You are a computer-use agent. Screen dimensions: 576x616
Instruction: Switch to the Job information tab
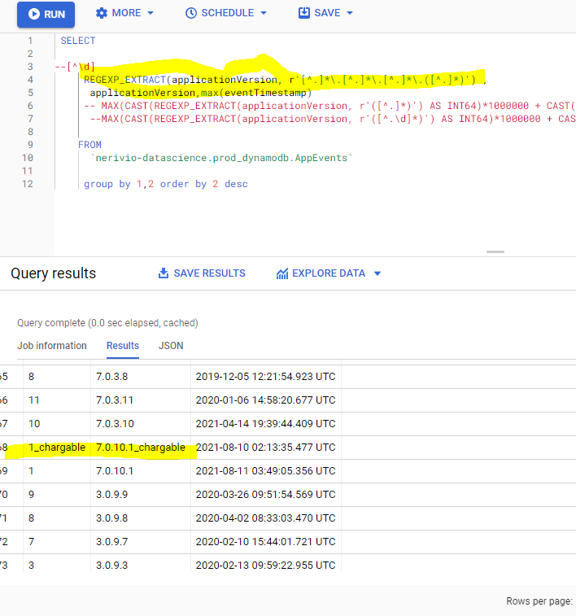coord(52,346)
